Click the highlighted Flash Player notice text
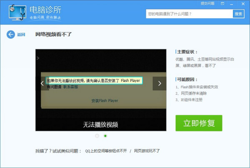This screenshot has width=250, height=168. [x=94, y=81]
